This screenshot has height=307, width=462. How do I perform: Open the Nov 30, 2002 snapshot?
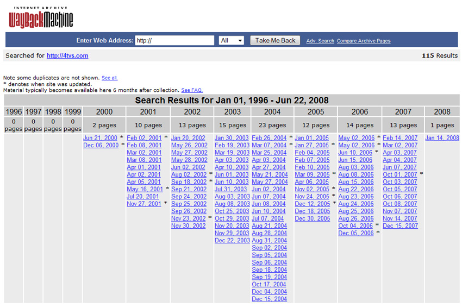pyautogui.click(x=188, y=226)
